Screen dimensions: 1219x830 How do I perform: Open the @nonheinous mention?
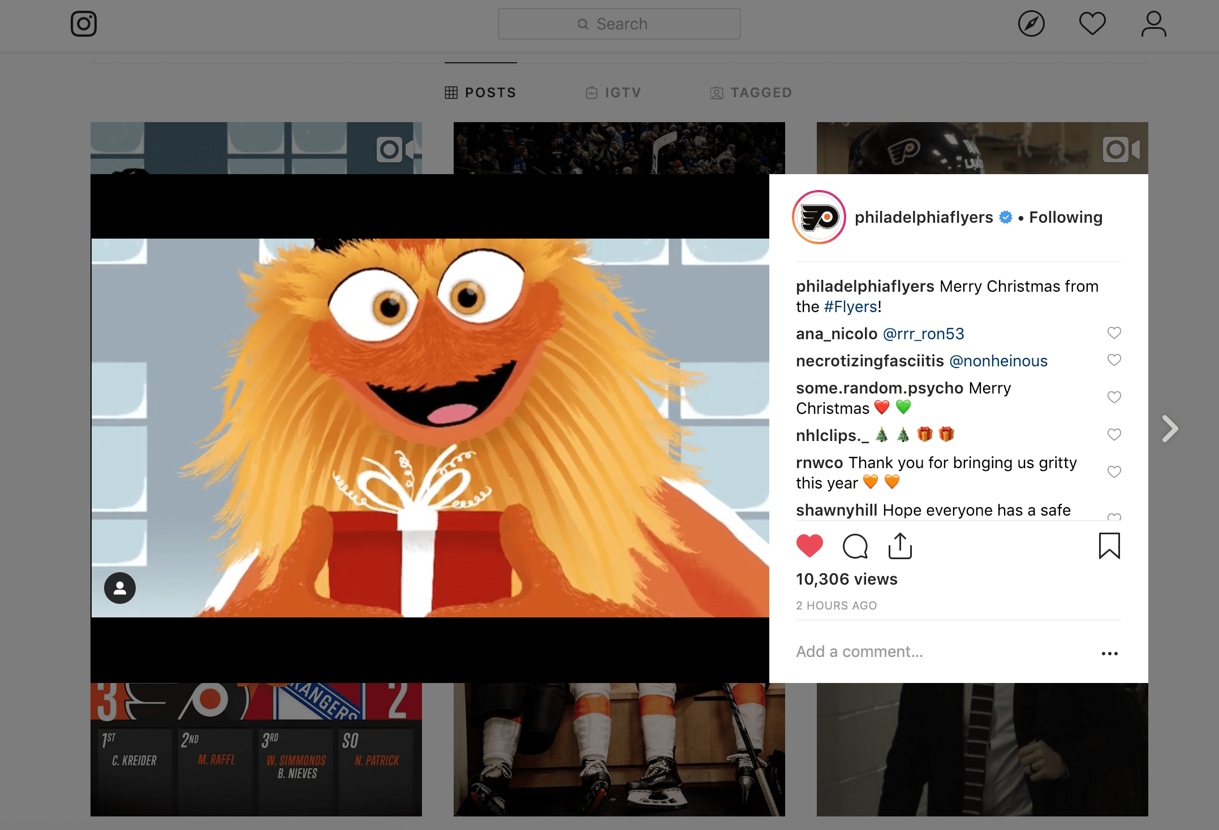click(998, 361)
